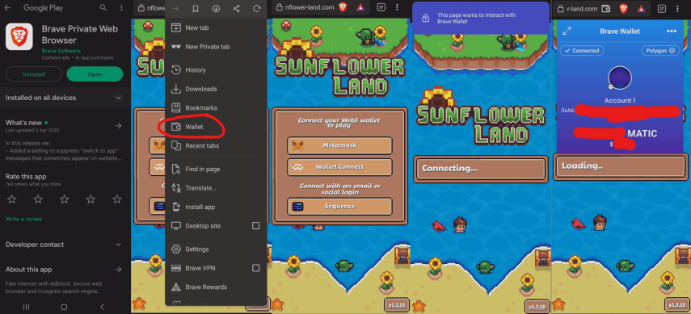Log in with the labeled Sequence button

339,207
